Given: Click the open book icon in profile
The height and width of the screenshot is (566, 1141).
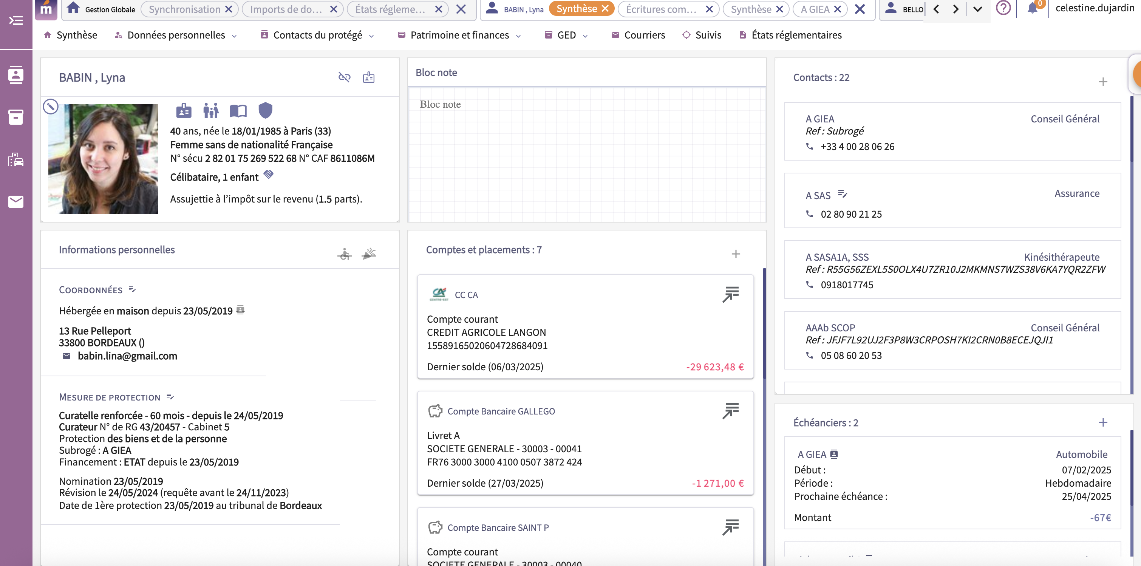Looking at the screenshot, I should coord(238,110).
